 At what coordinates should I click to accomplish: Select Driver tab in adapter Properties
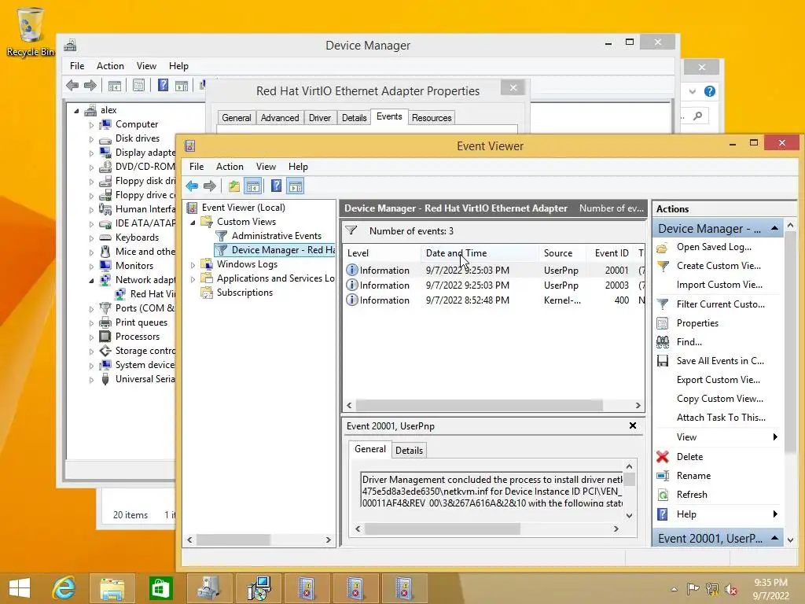point(320,118)
